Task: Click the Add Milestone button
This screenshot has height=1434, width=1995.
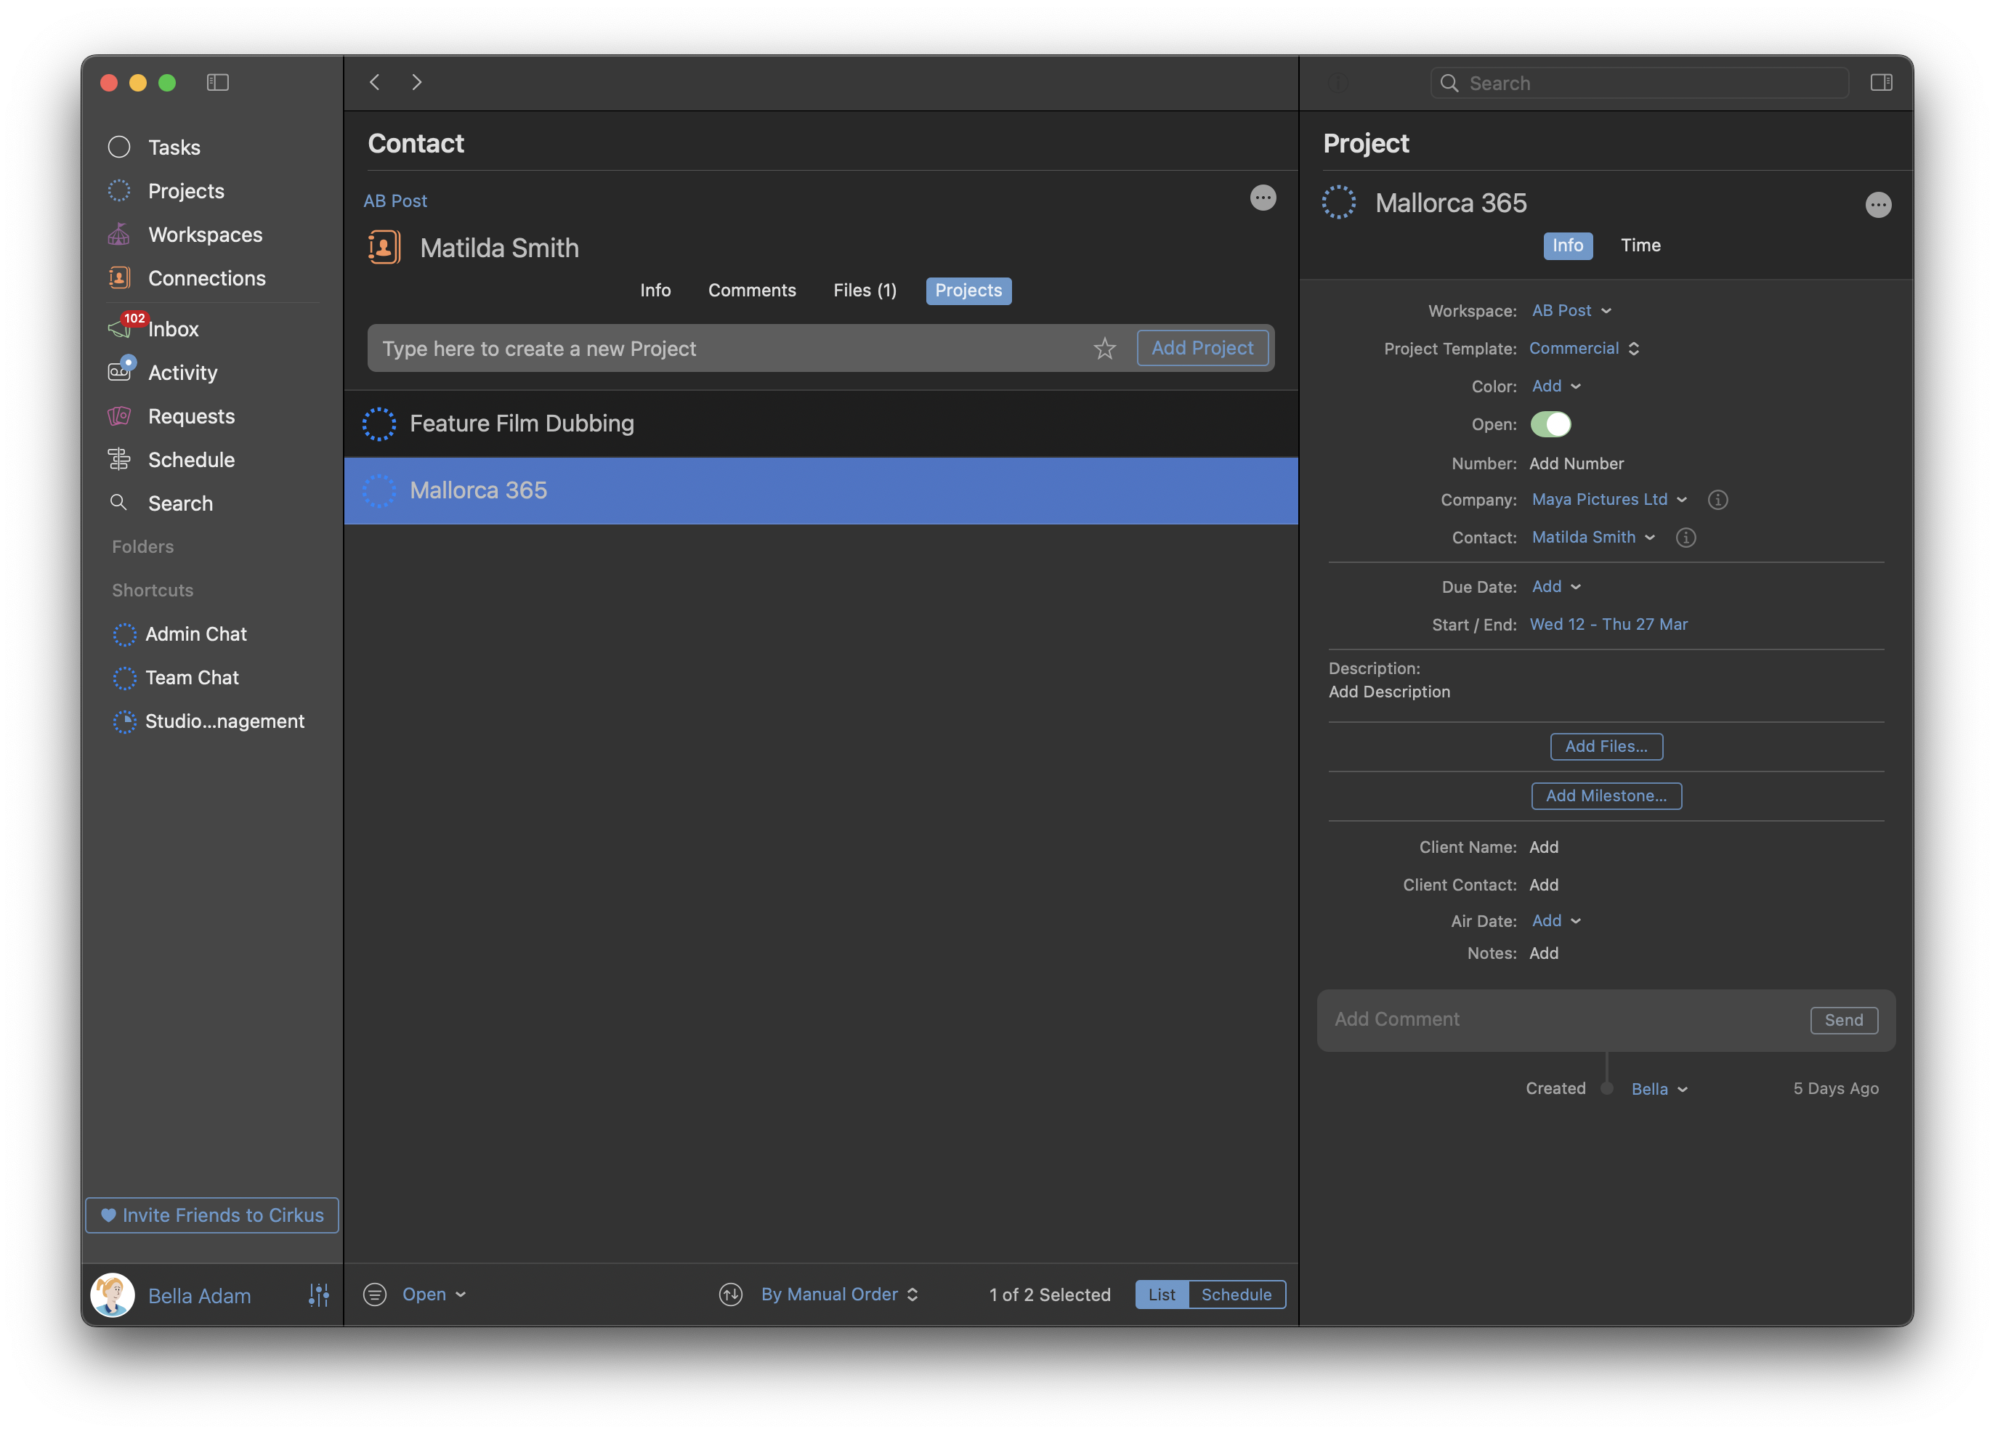Action: tap(1606, 796)
